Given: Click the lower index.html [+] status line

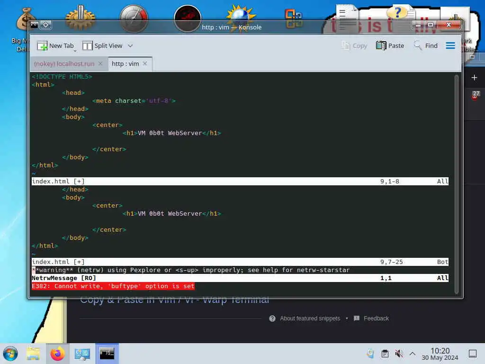Looking at the screenshot, I should 240,262.
